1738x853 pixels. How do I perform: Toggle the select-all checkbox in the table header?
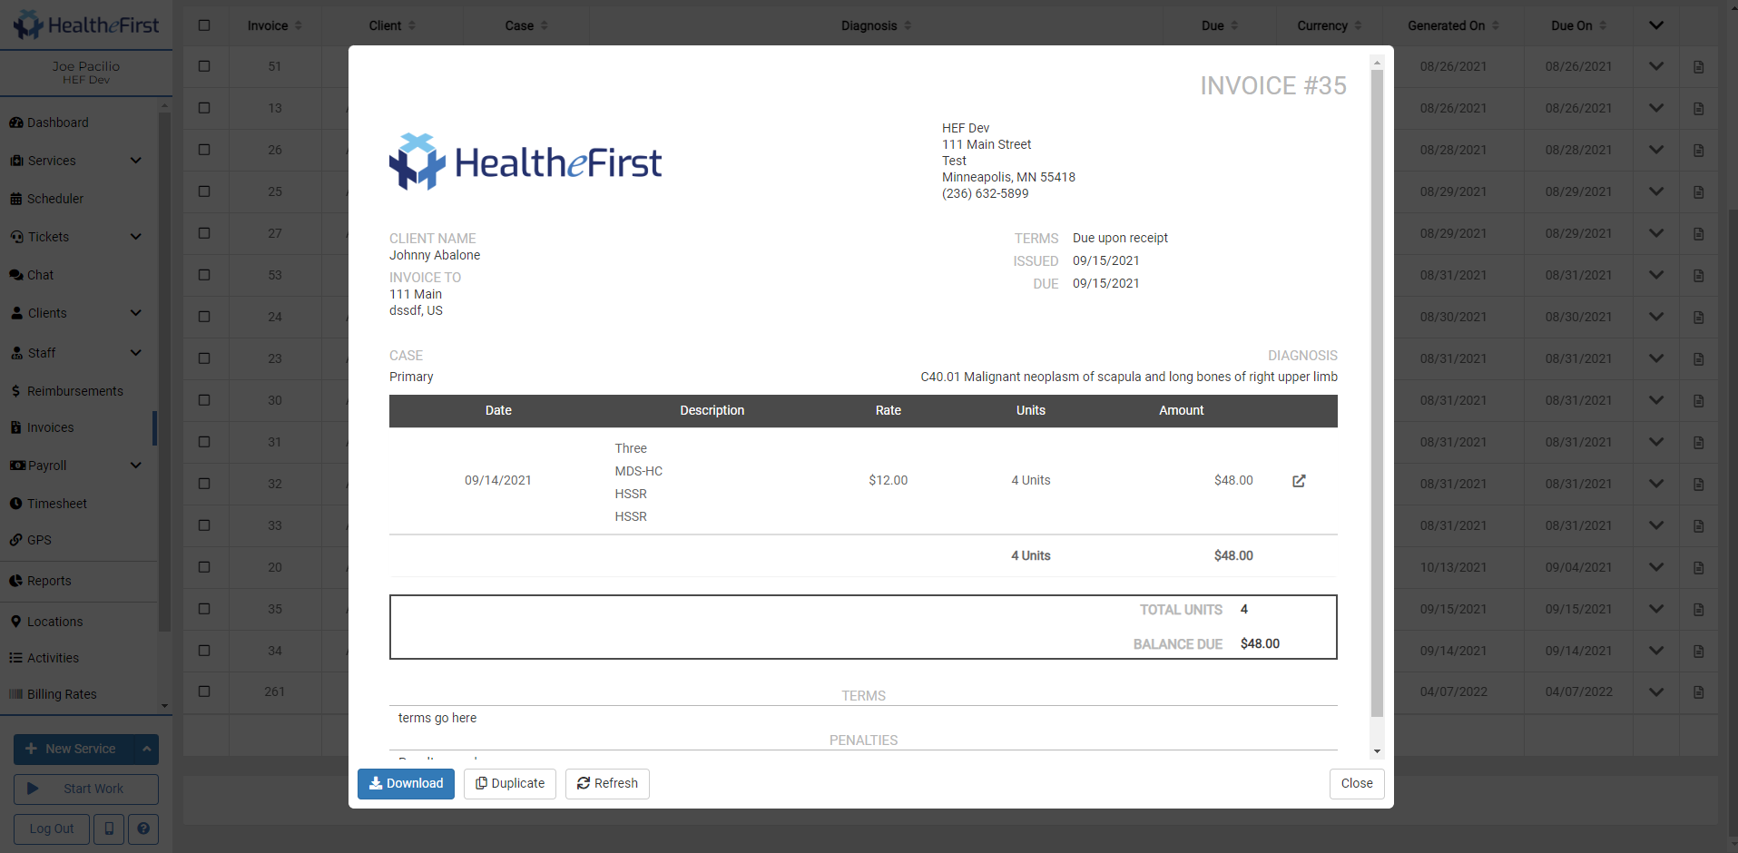click(x=204, y=25)
